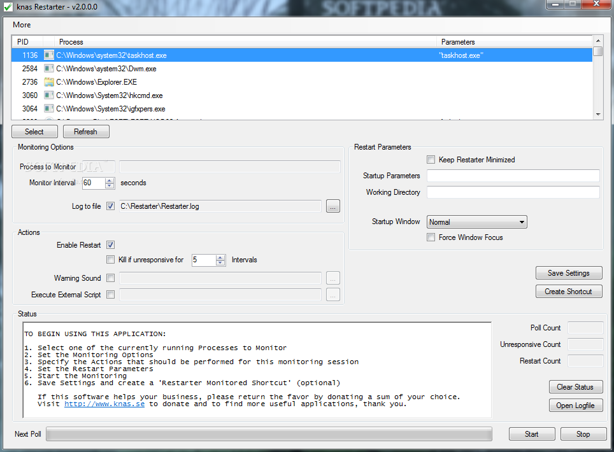The image size is (614, 452).
Task: Click the Monitor Interval value field
Action: tap(94, 183)
